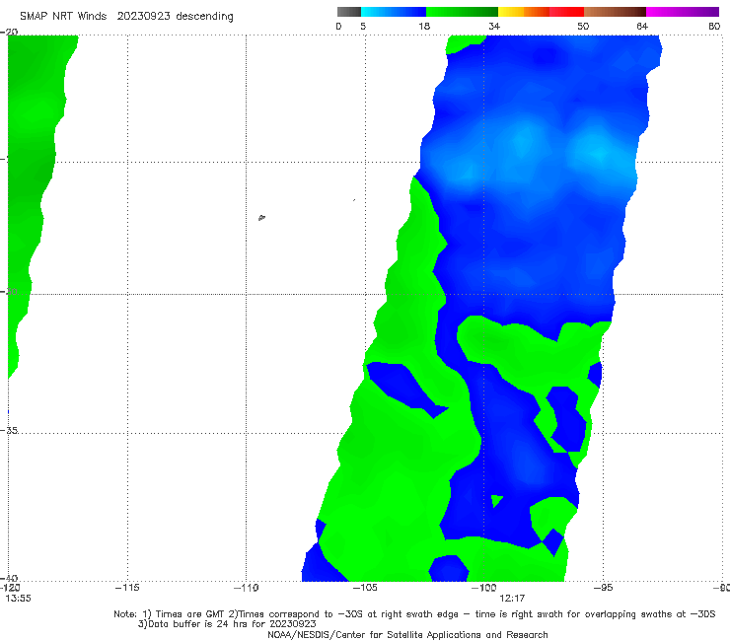Image resolution: width=730 pixels, height=641 pixels.
Task: Click the longitude label '-115'
Action: 127,588
